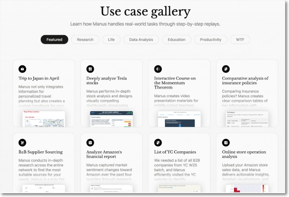The height and width of the screenshot is (197, 289).
Task: Click the online store red chart thumbnail
Action: [247, 189]
